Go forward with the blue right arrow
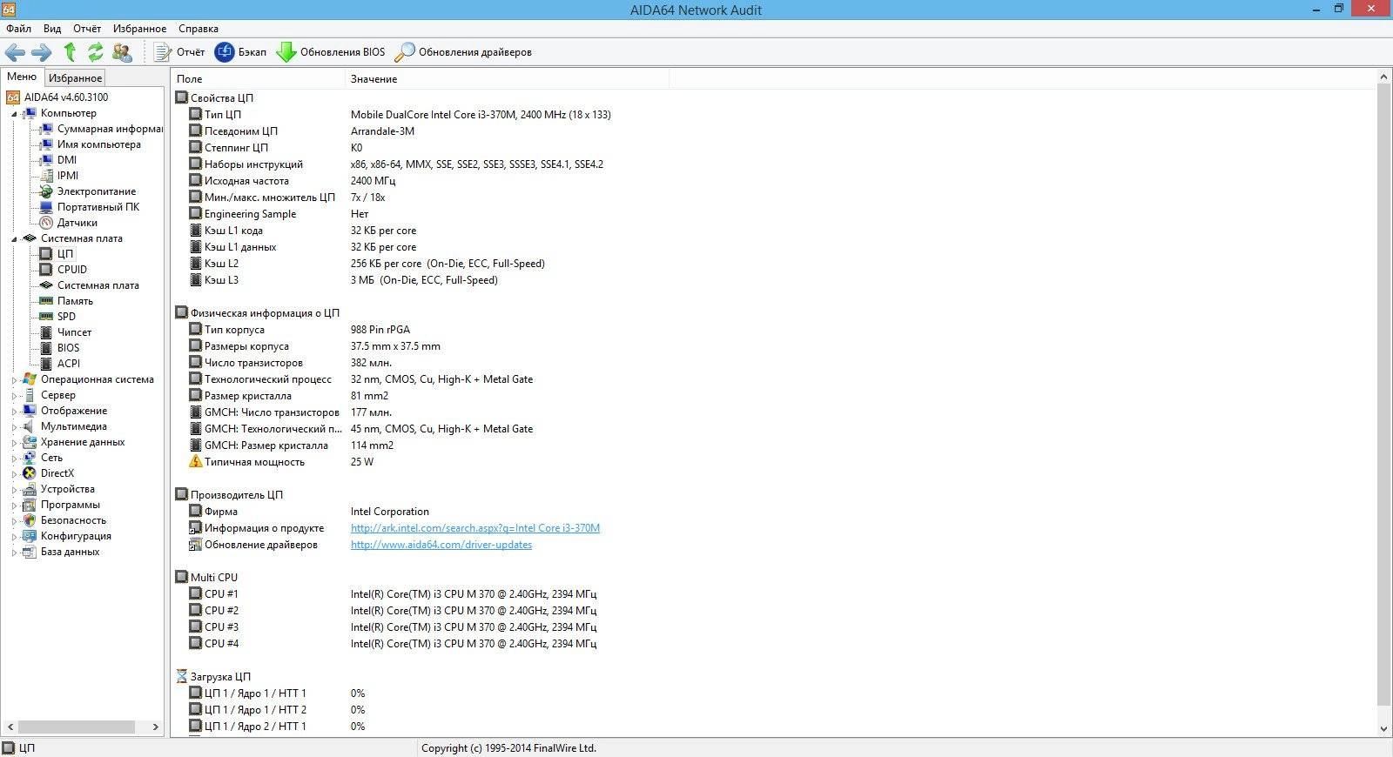 41,52
